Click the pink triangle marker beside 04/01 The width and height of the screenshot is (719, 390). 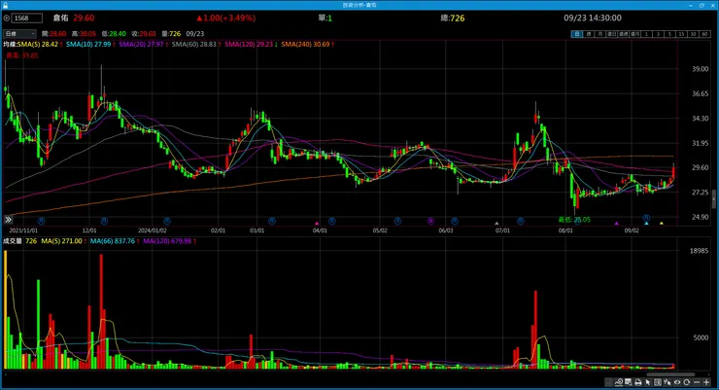[317, 223]
